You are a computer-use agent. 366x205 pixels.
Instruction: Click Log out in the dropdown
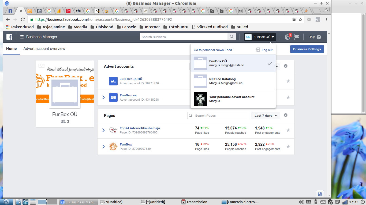coord(264,50)
